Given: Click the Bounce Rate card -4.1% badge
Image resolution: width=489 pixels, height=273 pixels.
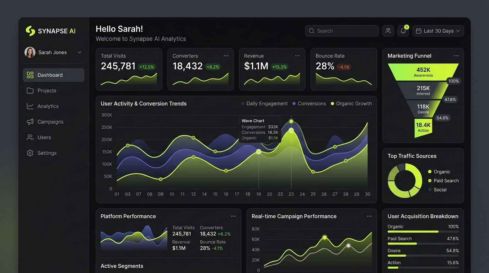Looking at the screenshot, I should click(344, 67).
